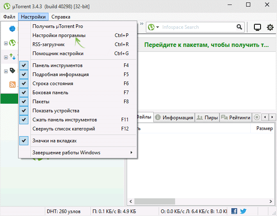The image size is (277, 216).
Task: Click the blue hexagon sidebar icon
Action: tap(12, 29)
